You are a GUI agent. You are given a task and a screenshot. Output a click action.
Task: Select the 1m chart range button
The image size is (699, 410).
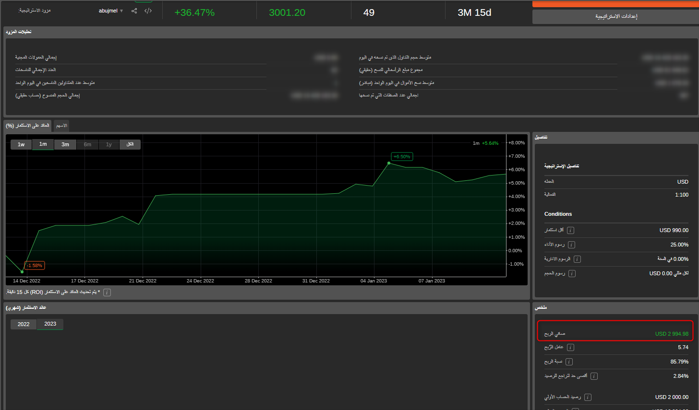(x=43, y=144)
